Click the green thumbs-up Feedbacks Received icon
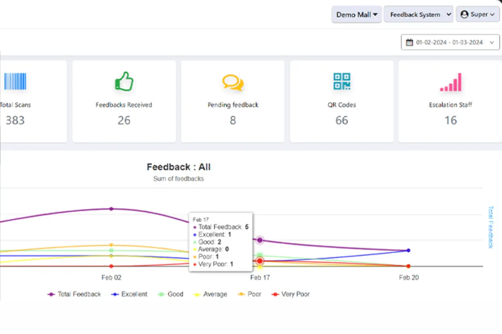The image size is (502, 334). pyautogui.click(x=124, y=81)
